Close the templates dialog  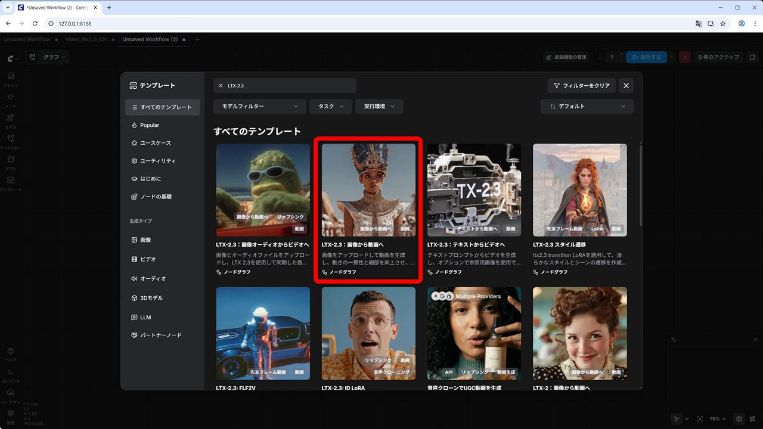[x=626, y=86]
